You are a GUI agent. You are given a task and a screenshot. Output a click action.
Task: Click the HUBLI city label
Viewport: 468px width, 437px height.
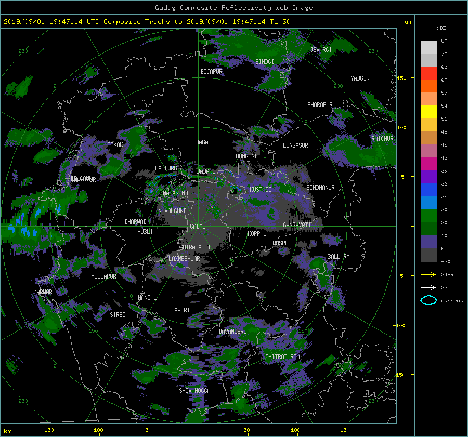pyautogui.click(x=145, y=232)
